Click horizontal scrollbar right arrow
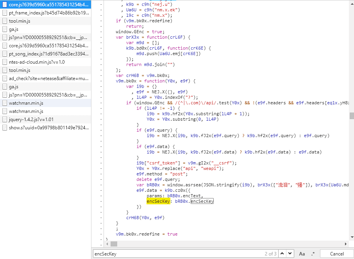Screen dimensions: 354x259 click(346, 244)
